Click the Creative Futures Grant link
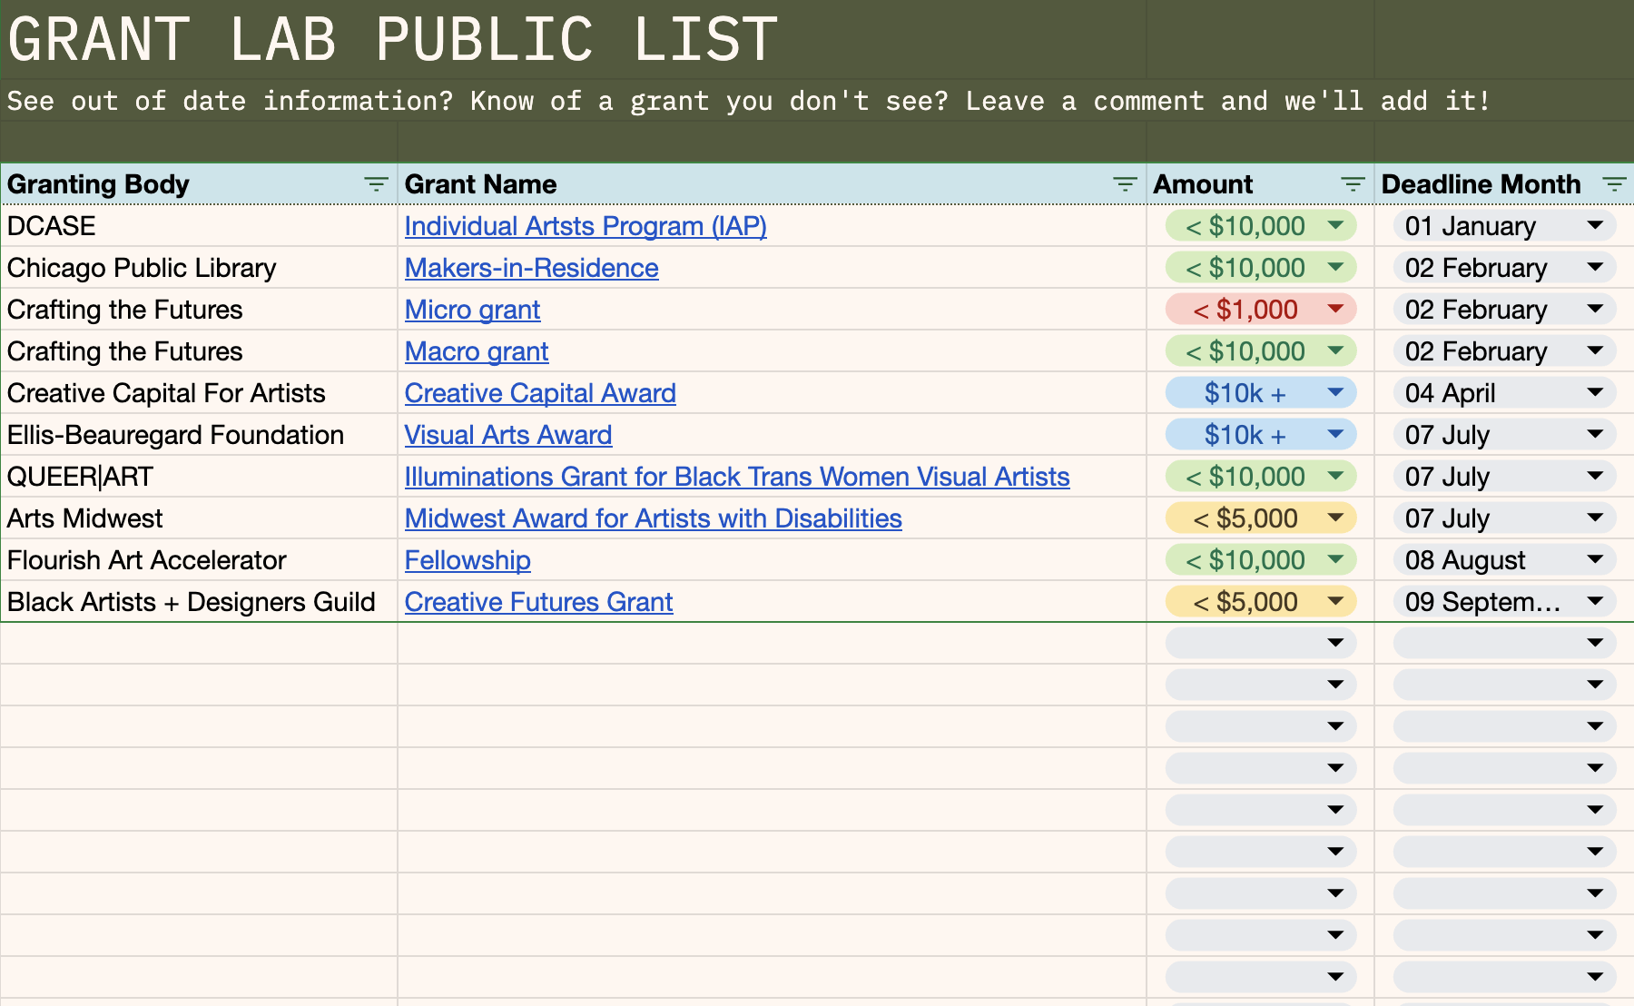Image resolution: width=1634 pixels, height=1006 pixels. (x=538, y=601)
